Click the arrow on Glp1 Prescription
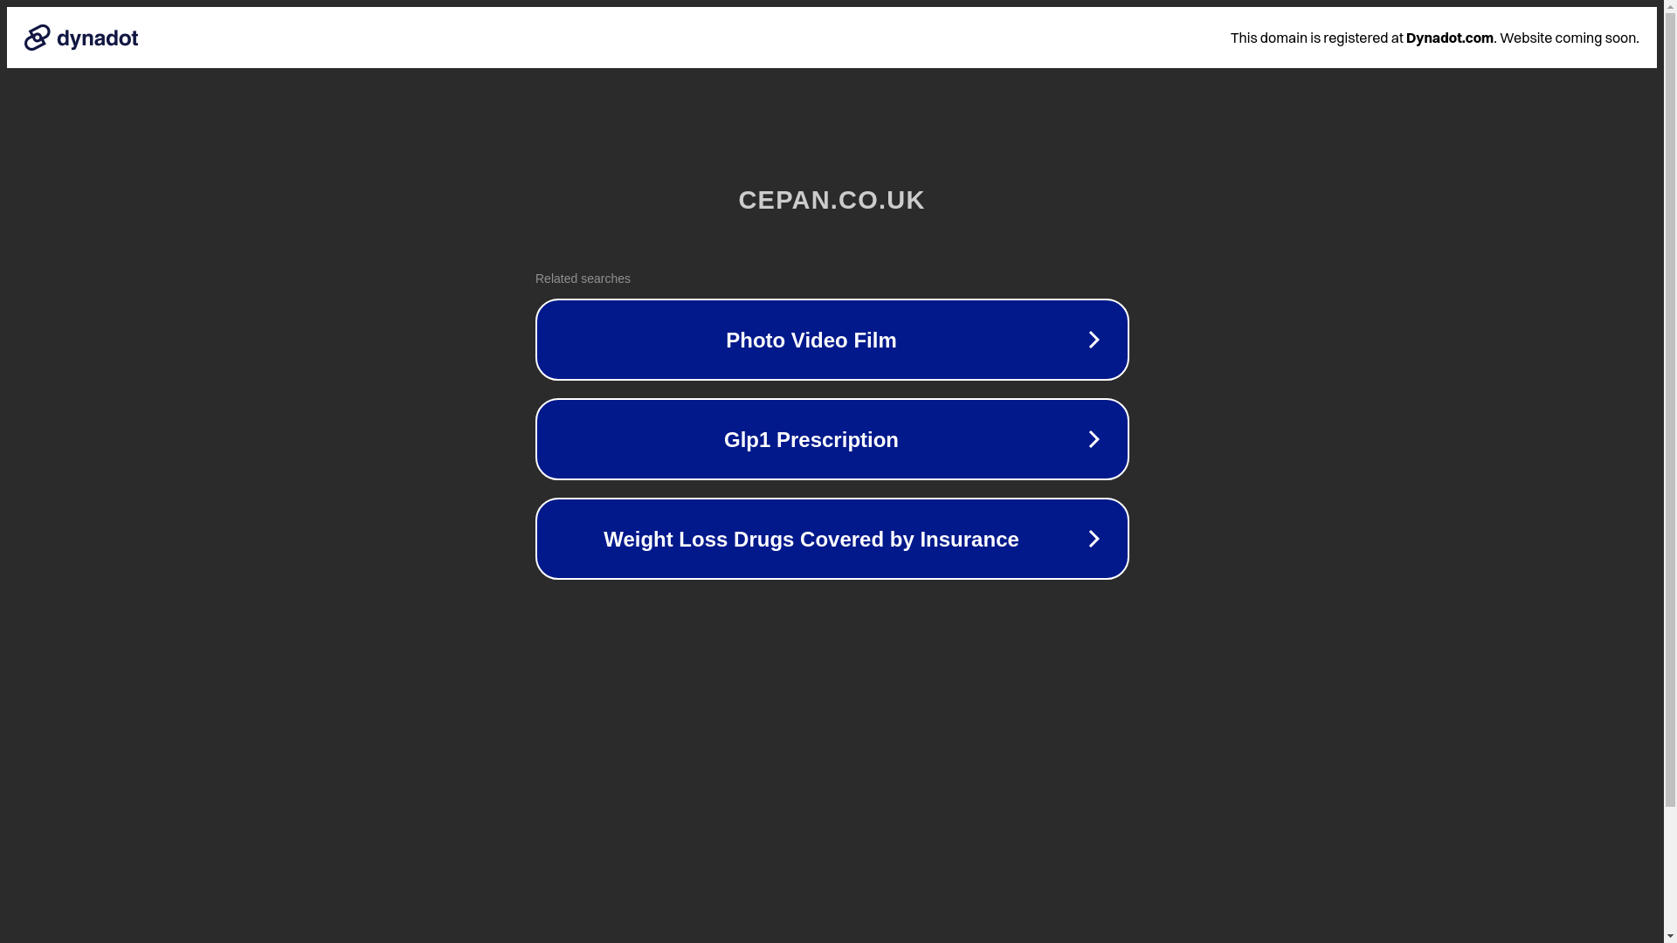This screenshot has width=1677, height=943. coord(1094,439)
